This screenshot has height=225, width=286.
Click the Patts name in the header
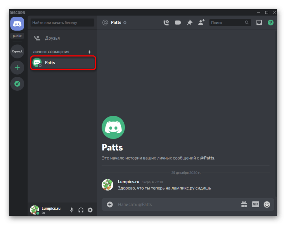point(116,22)
